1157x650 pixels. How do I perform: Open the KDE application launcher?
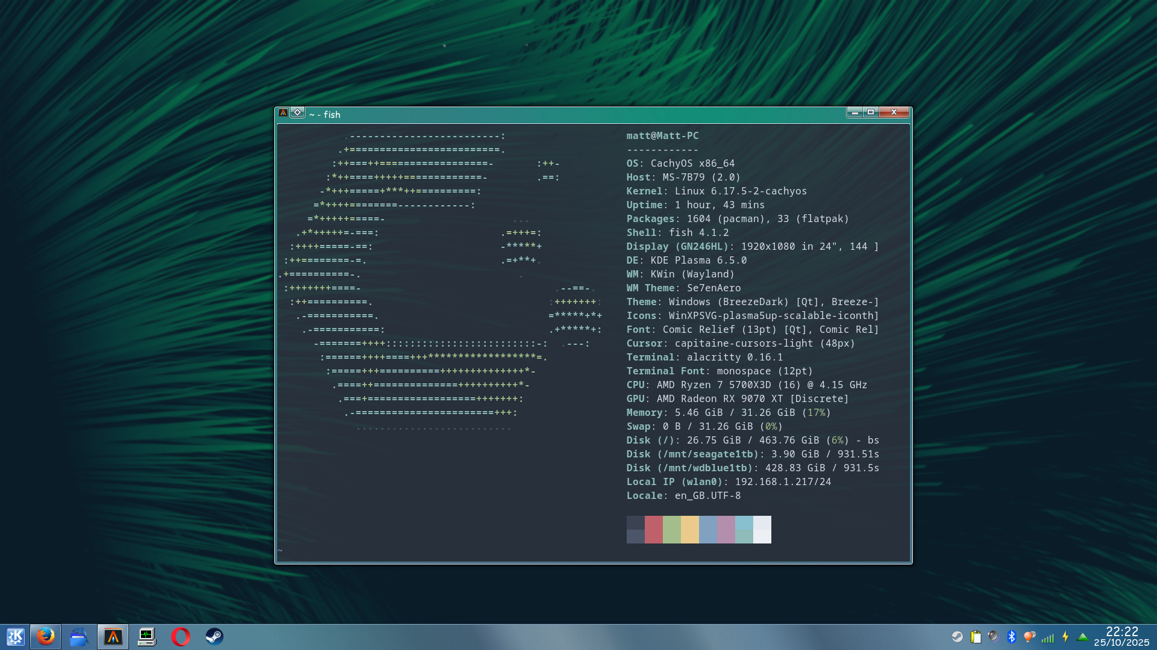tap(15, 637)
